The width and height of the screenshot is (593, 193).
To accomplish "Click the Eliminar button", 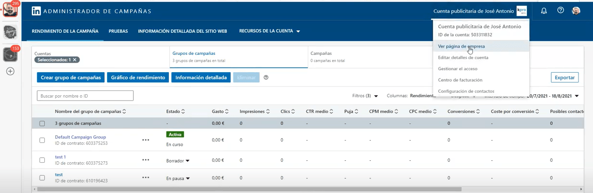I will pyautogui.click(x=246, y=77).
